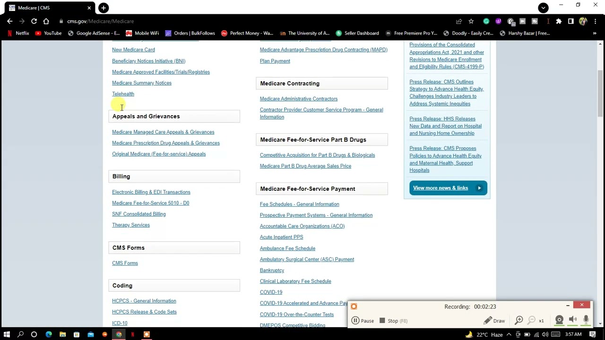The image size is (605, 340).
Task: Open the Chrome profile avatar
Action: point(583,21)
